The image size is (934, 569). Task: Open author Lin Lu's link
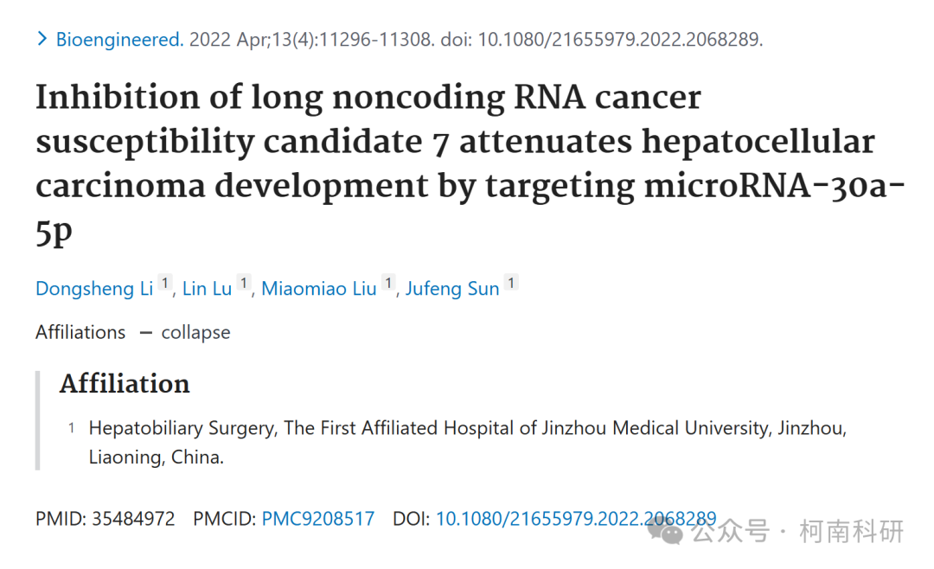(x=207, y=288)
